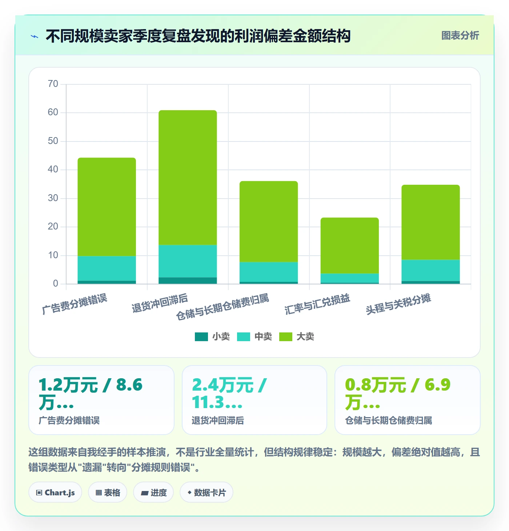Select the 大卖 segment of the 头程与关税分摊 bar

(431, 223)
